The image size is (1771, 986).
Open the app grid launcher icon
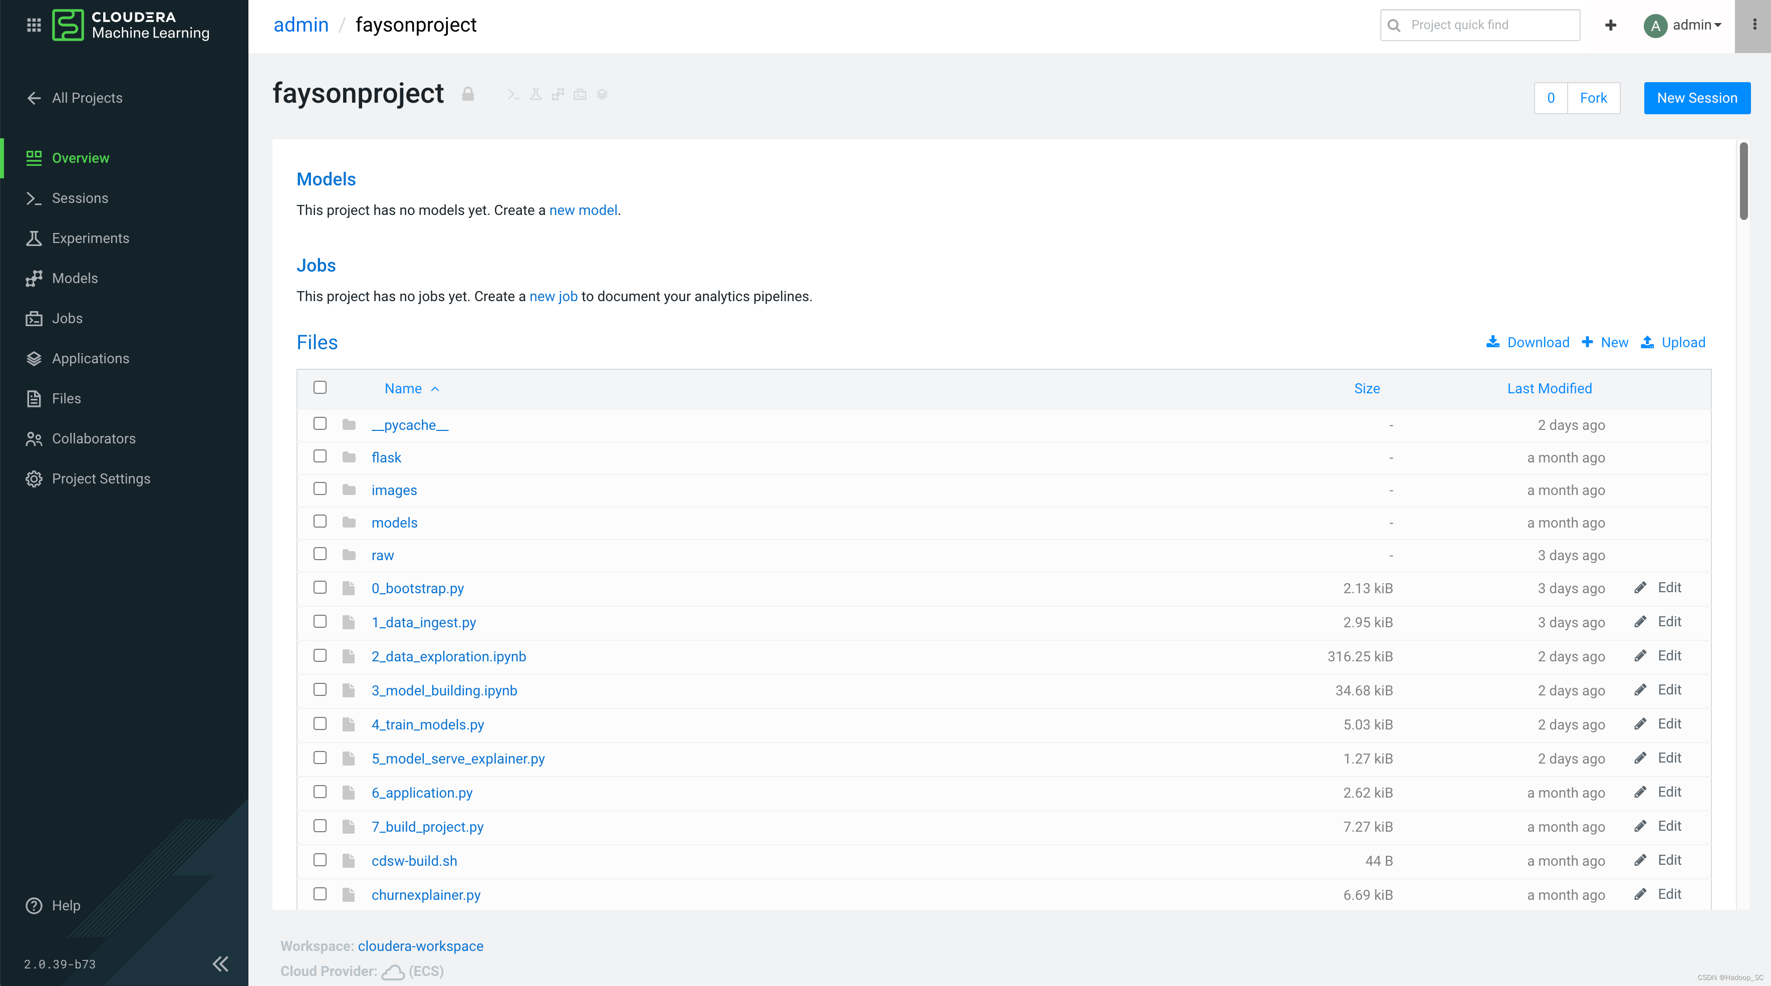click(x=34, y=25)
